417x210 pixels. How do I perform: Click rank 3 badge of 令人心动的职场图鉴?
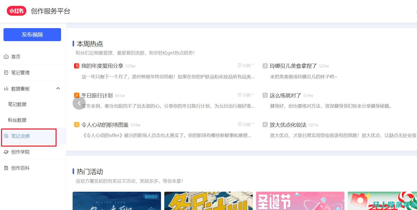tap(77, 124)
